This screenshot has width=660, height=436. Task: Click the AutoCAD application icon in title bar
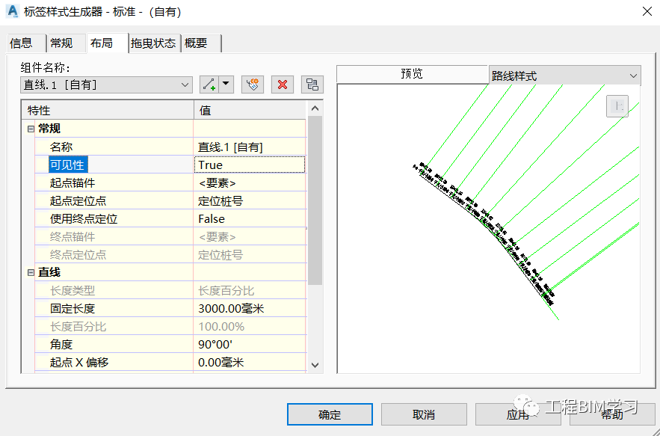(x=13, y=11)
